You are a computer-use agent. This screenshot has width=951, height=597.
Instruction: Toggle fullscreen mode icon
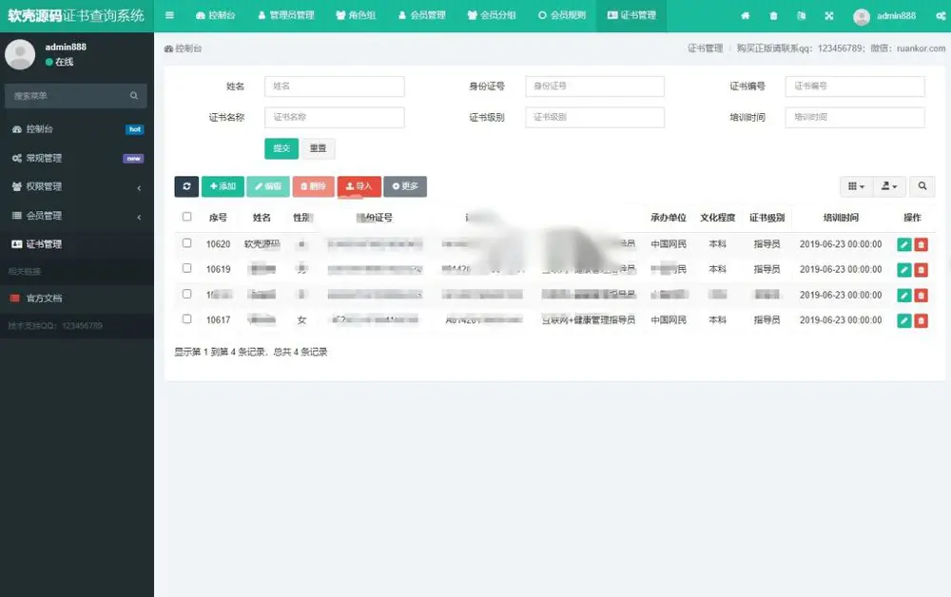coord(829,16)
